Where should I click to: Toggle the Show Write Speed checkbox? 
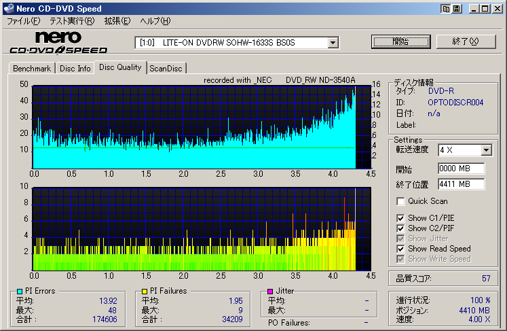(400, 259)
